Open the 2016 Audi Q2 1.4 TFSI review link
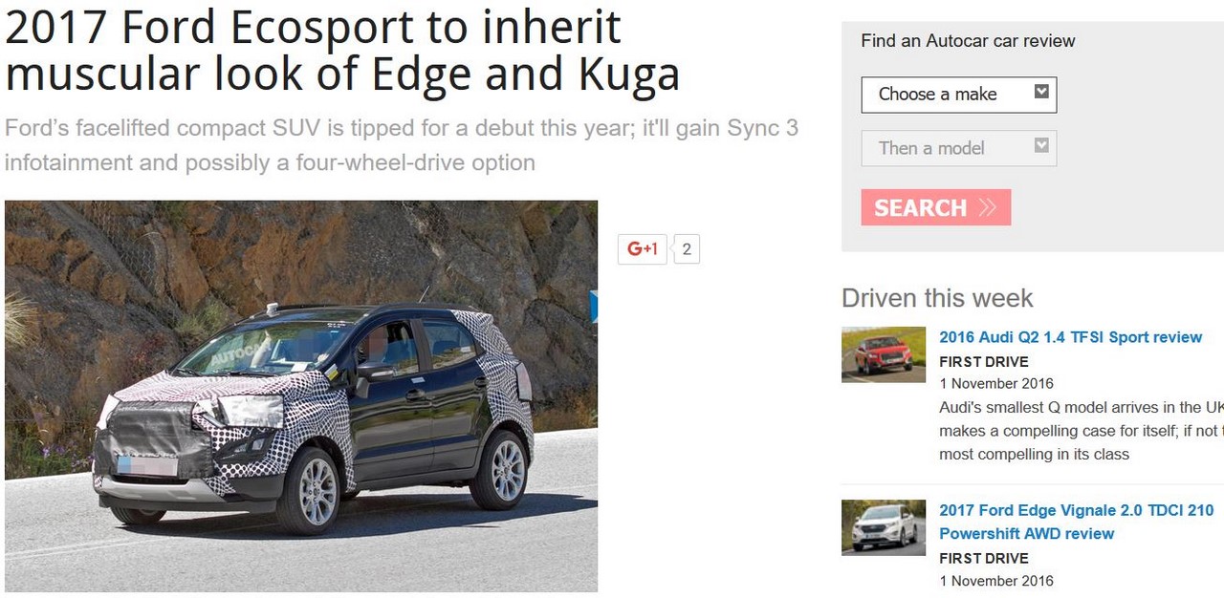This screenshot has width=1224, height=598. (1070, 337)
